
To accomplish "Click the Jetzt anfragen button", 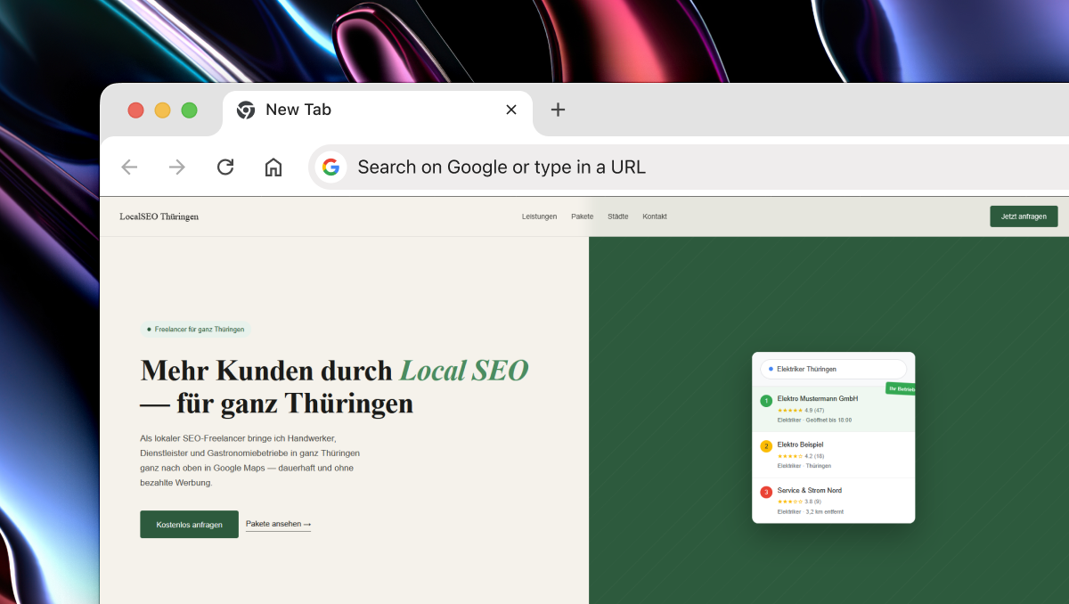I will (x=1024, y=216).
